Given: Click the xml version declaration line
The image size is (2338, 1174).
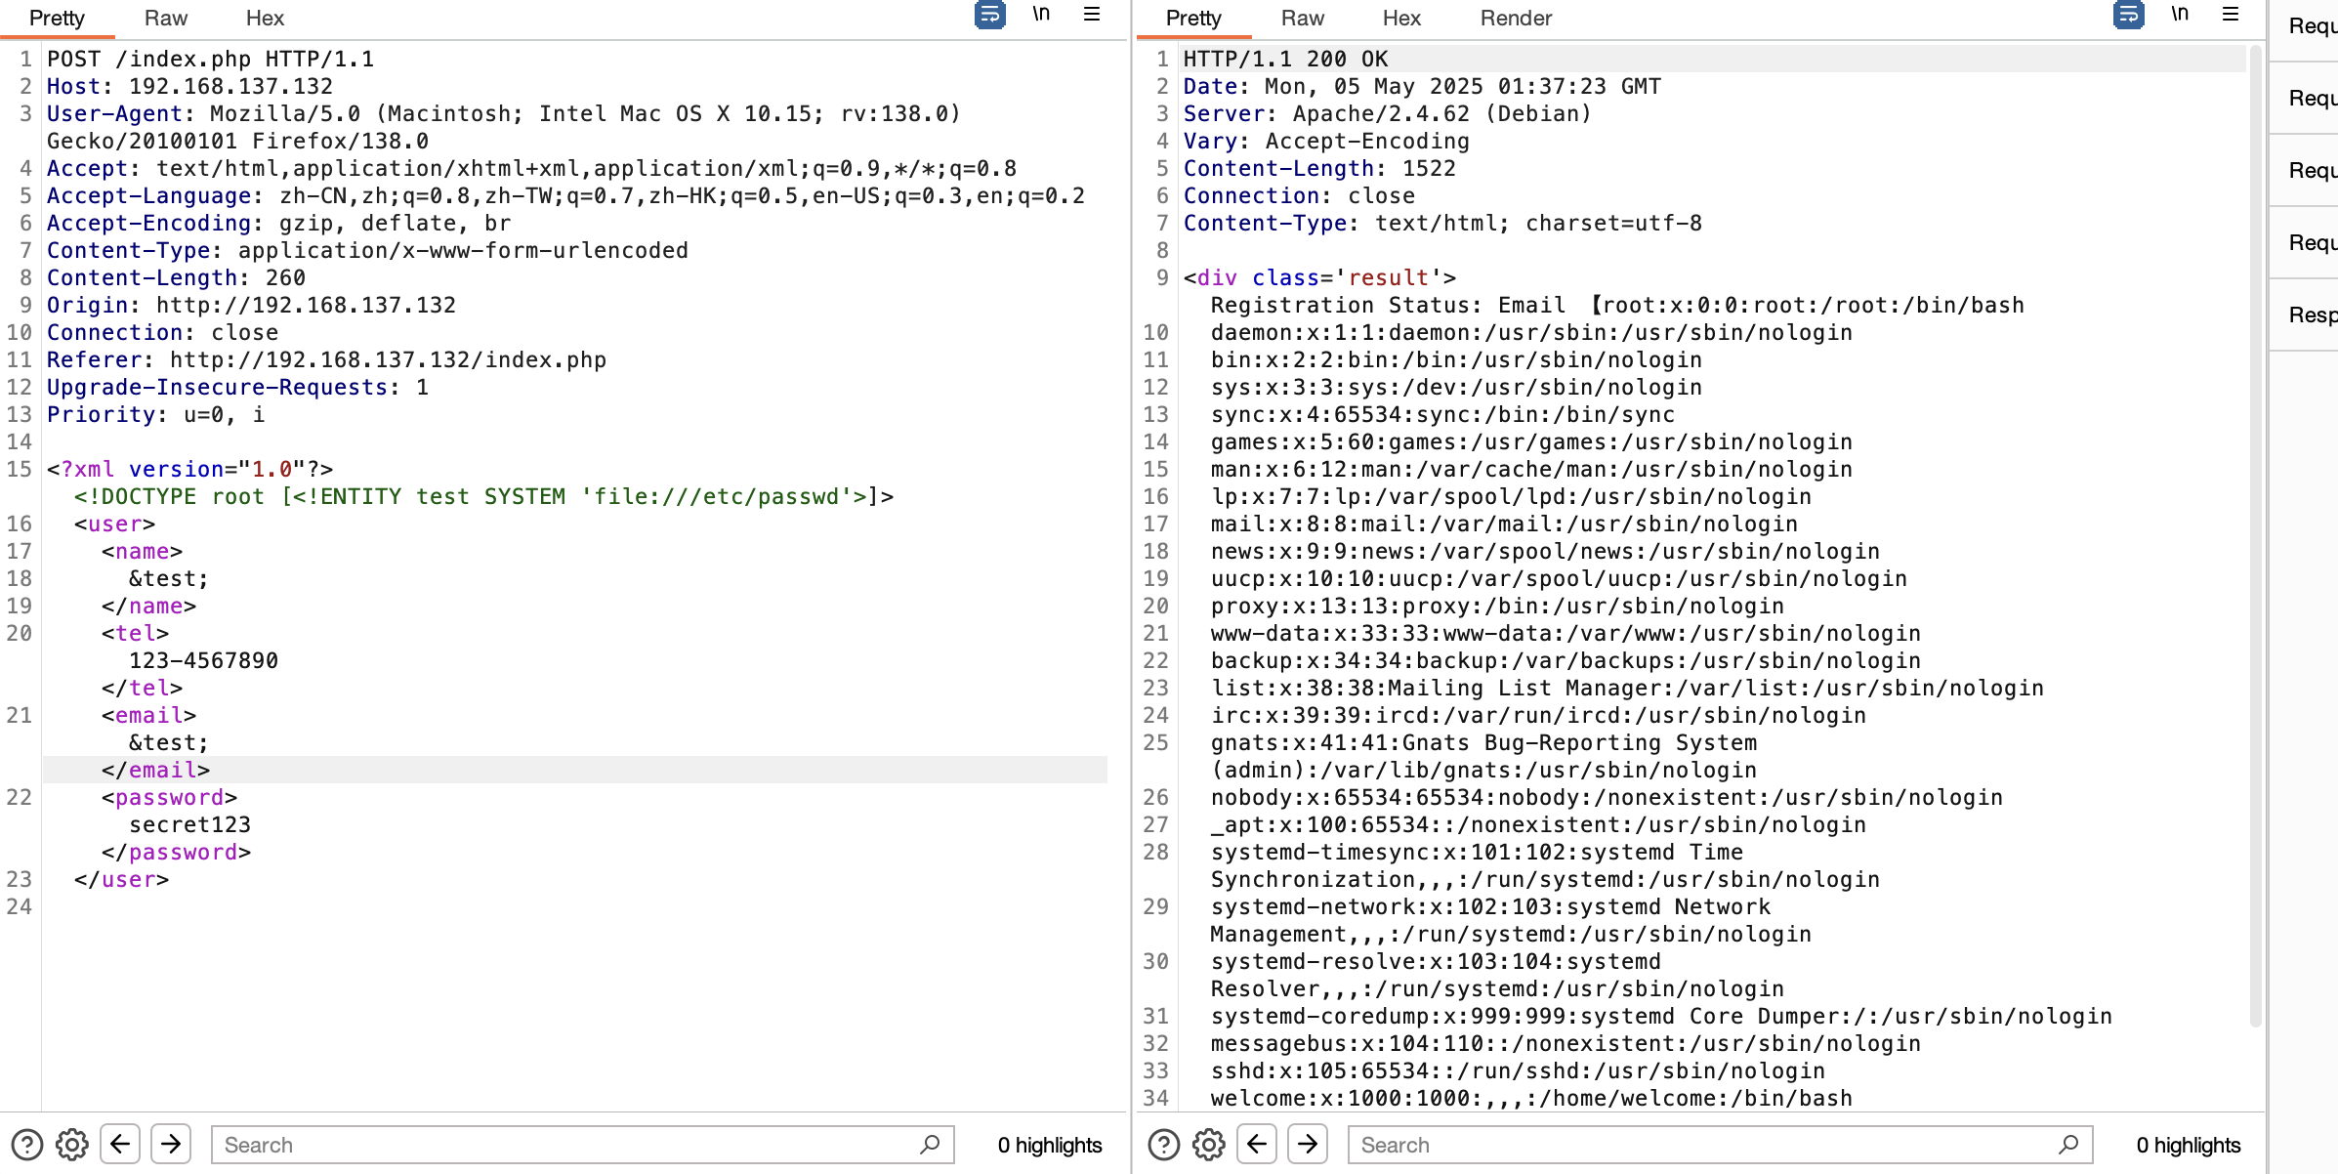Looking at the screenshot, I should [x=189, y=470].
